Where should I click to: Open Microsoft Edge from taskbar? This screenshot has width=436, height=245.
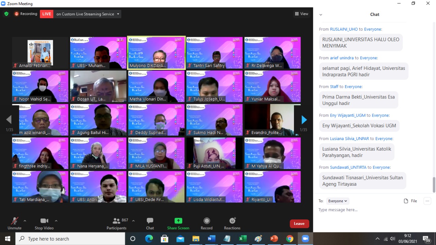click(149, 239)
